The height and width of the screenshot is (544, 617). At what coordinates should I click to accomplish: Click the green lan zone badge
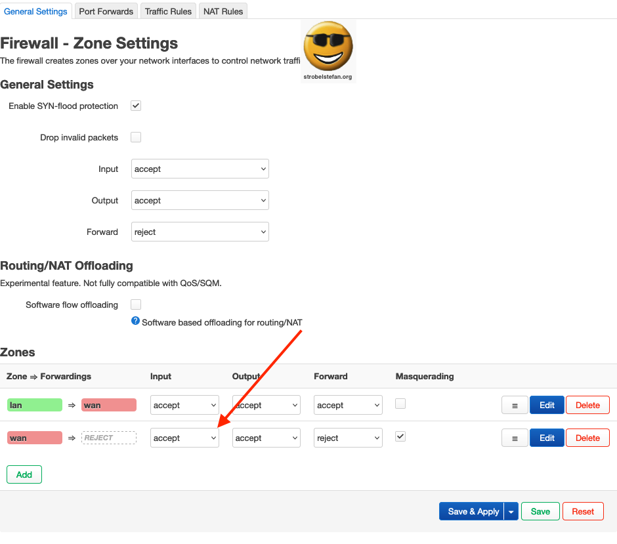pos(34,406)
